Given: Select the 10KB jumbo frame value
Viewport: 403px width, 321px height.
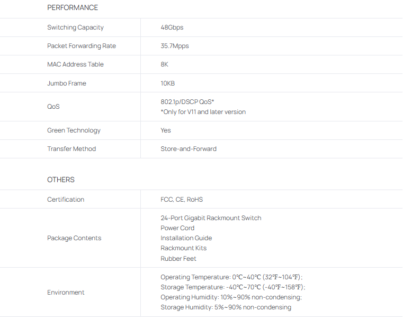Looking at the screenshot, I should [167, 83].
